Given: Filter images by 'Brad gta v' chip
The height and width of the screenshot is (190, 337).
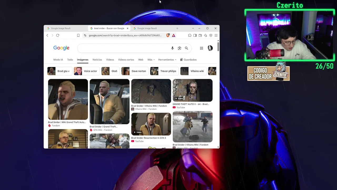Looking at the screenshot, I should [x=59, y=71].
